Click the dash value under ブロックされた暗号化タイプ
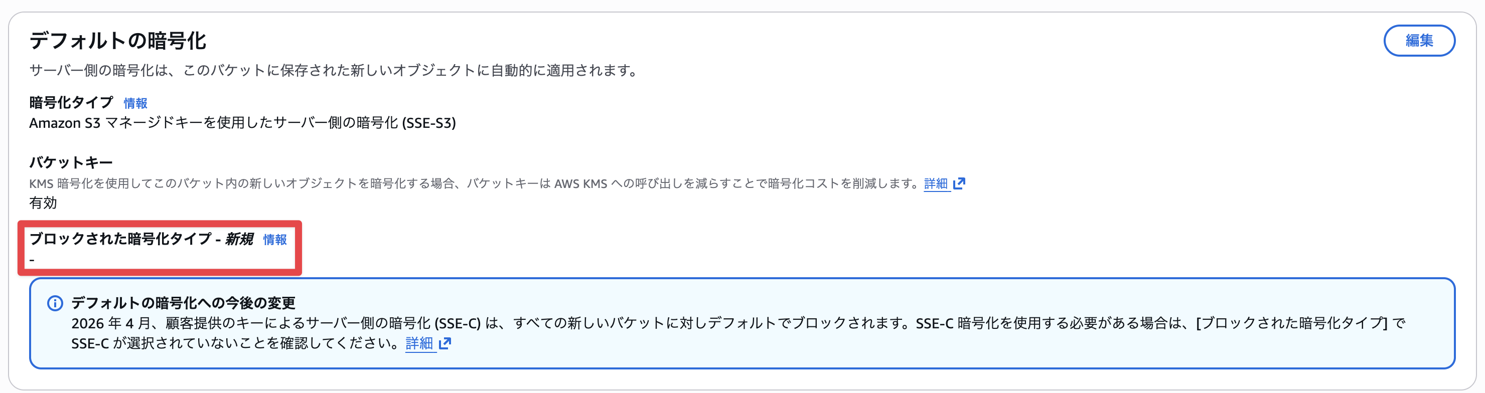 click(x=32, y=260)
